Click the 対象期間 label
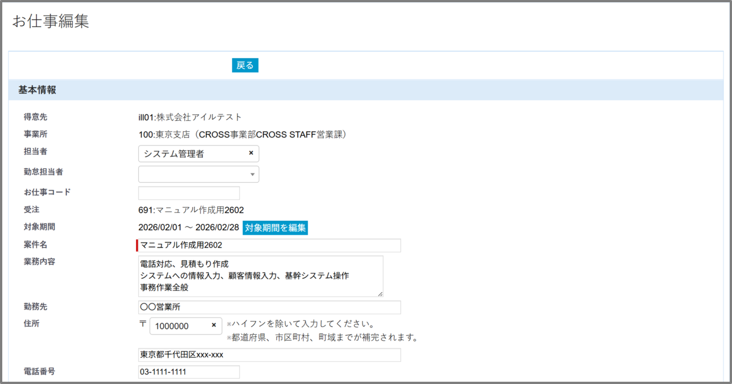Screen dimensions: 732x384 (39, 227)
